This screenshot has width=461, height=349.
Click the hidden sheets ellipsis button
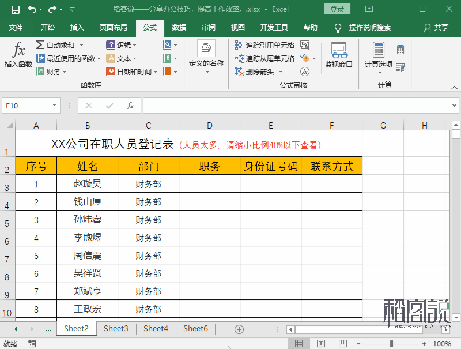pos(48,329)
